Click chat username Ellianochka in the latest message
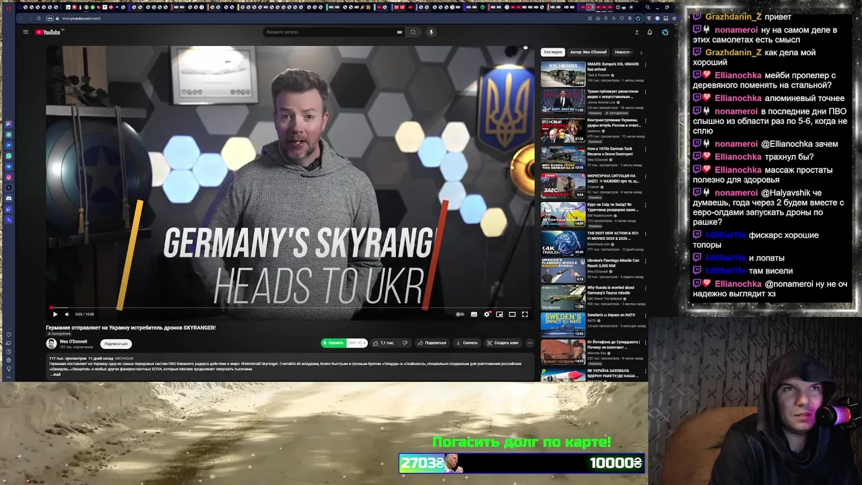 tap(738, 284)
